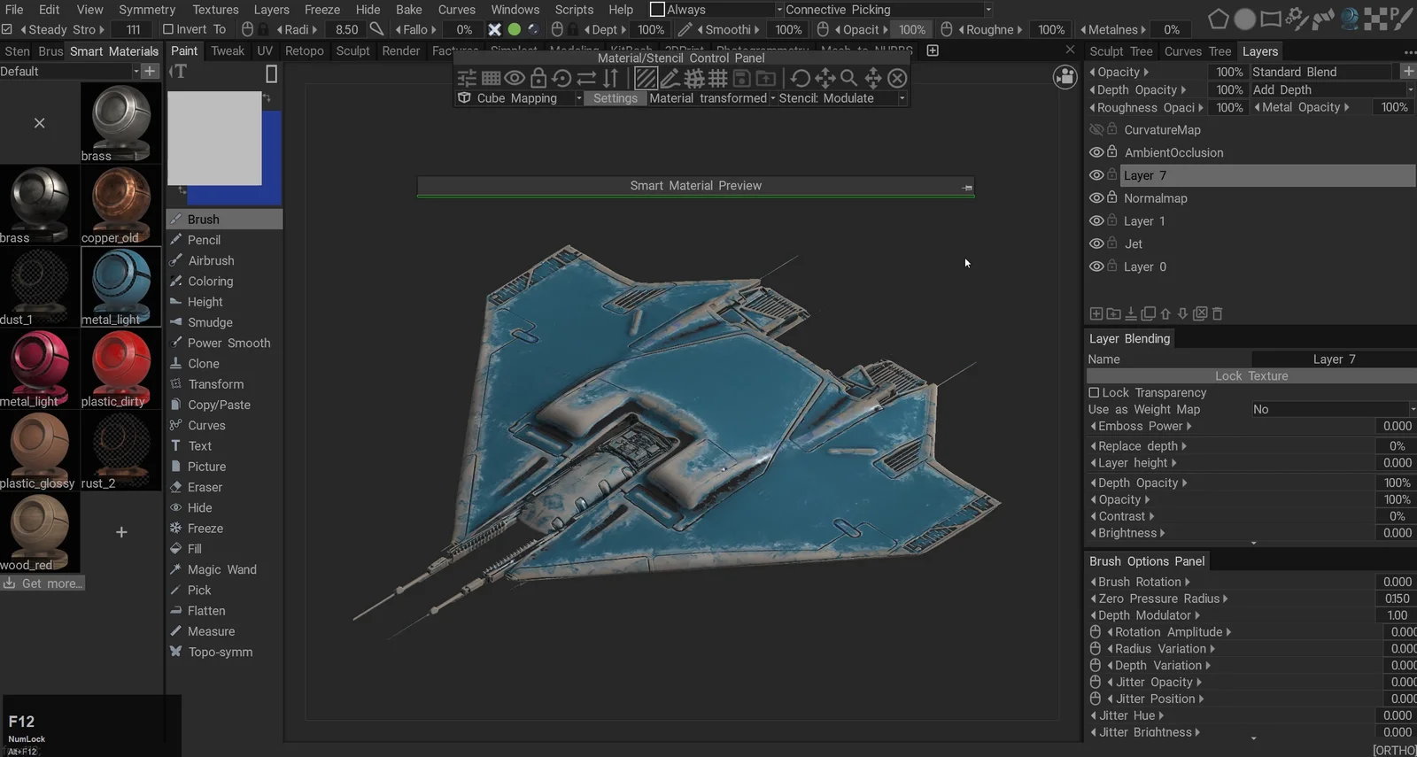This screenshot has width=1417, height=757.
Task: Click the merge layer down icon
Action: point(1131,313)
